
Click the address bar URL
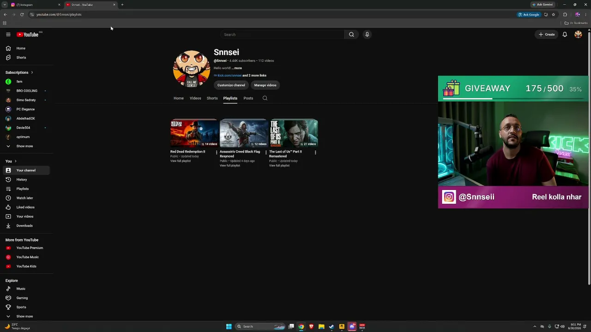59,15
